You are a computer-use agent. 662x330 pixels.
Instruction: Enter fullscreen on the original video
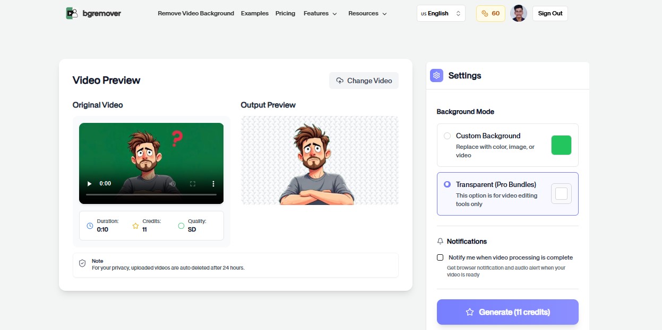click(193, 184)
